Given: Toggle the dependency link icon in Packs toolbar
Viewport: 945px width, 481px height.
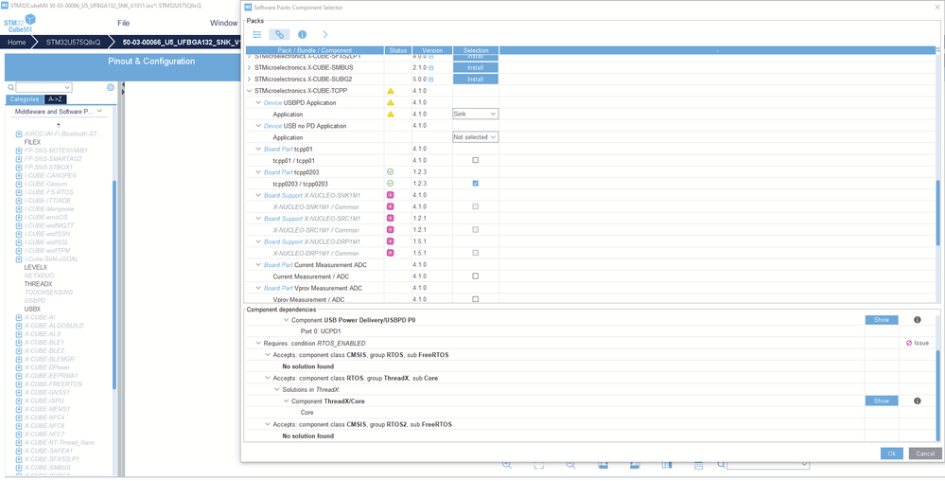Looking at the screenshot, I should click(x=279, y=34).
